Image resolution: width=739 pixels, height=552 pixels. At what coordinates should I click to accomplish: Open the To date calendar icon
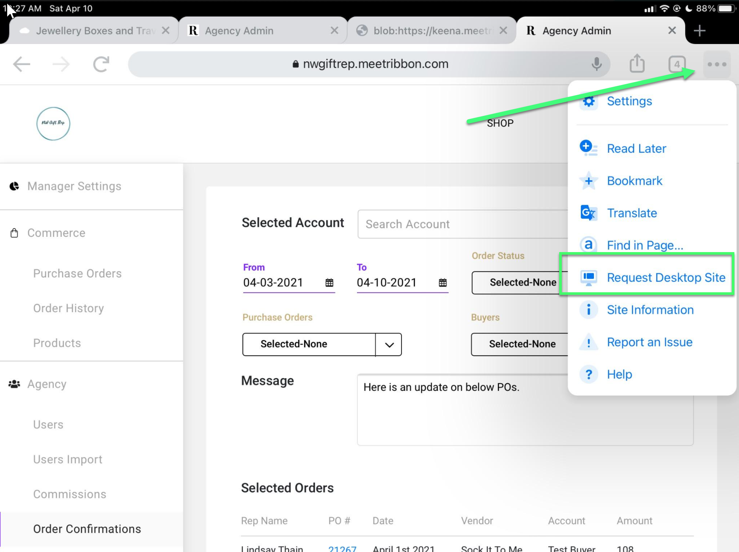(x=442, y=283)
